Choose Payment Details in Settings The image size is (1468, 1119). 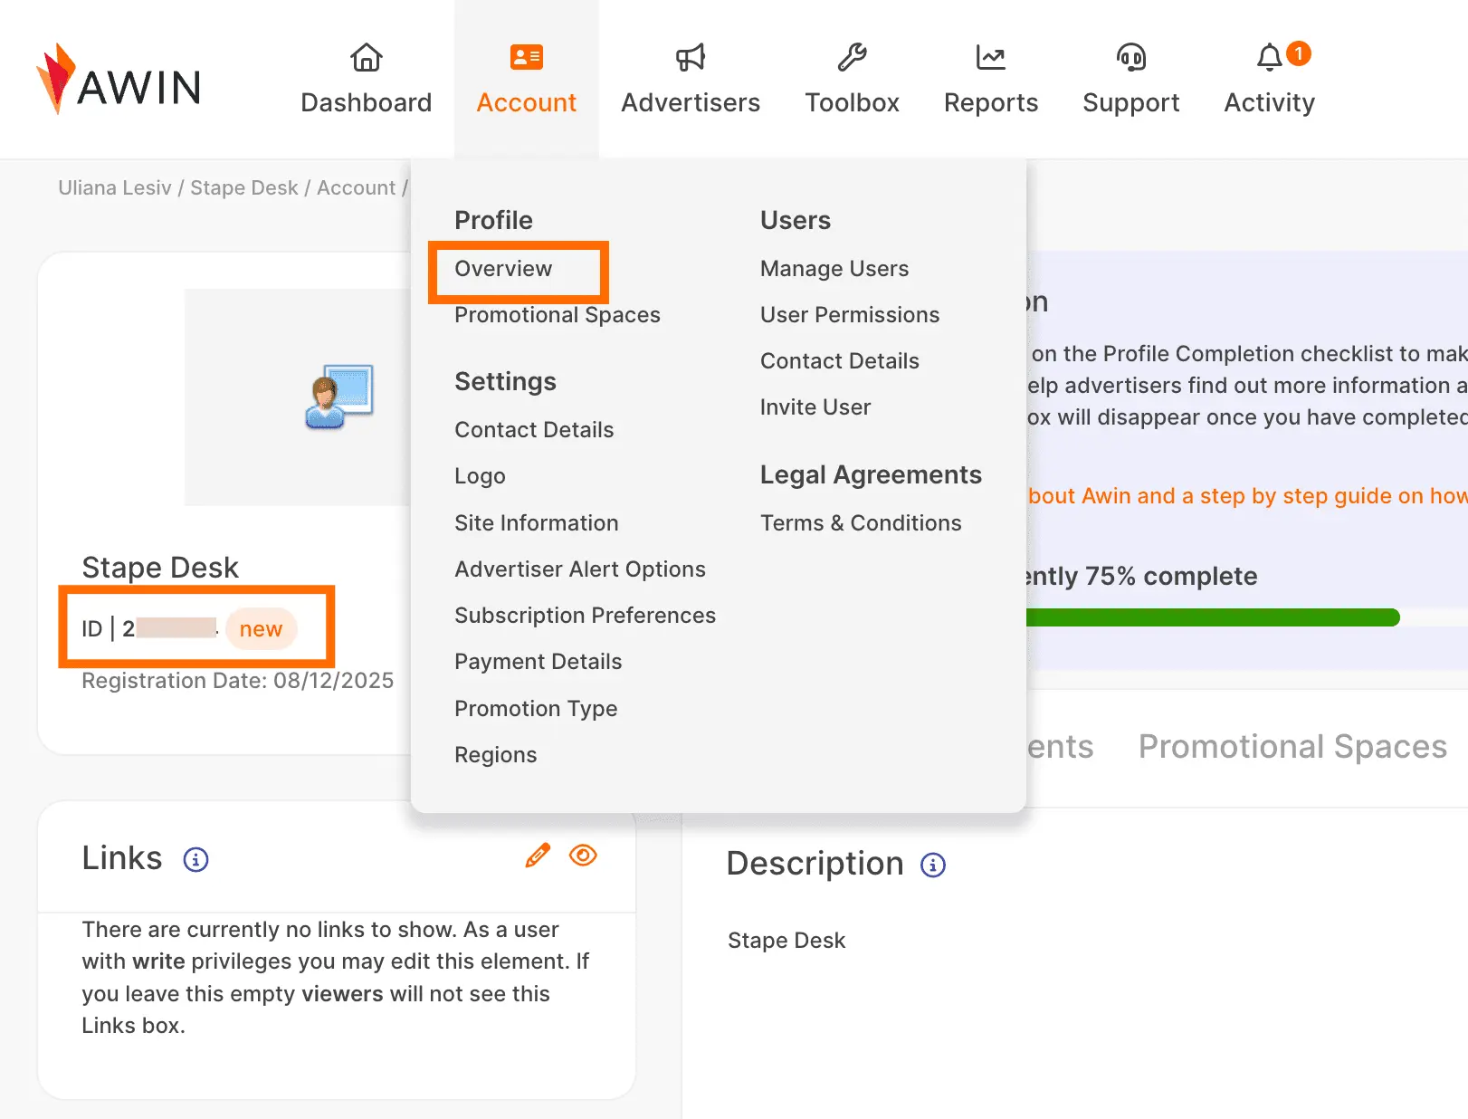click(539, 662)
